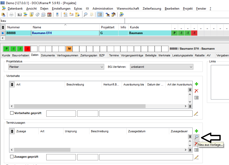Click the Neu aus Vorlage magnifier icon
This screenshot has width=229, height=165.
pyautogui.click(x=197, y=137)
